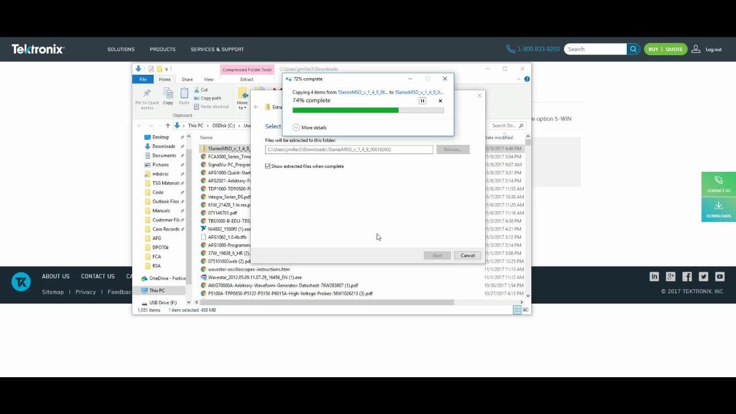The height and width of the screenshot is (414, 736).
Task: Click the Cut scissors icon
Action: click(x=197, y=90)
